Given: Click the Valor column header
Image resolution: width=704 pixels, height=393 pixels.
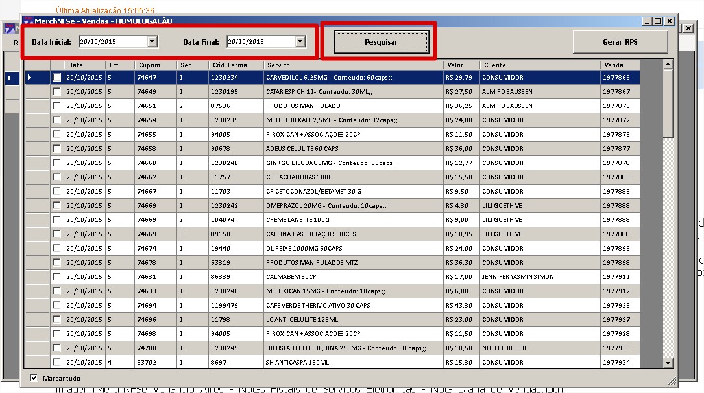Looking at the screenshot, I should (x=461, y=65).
